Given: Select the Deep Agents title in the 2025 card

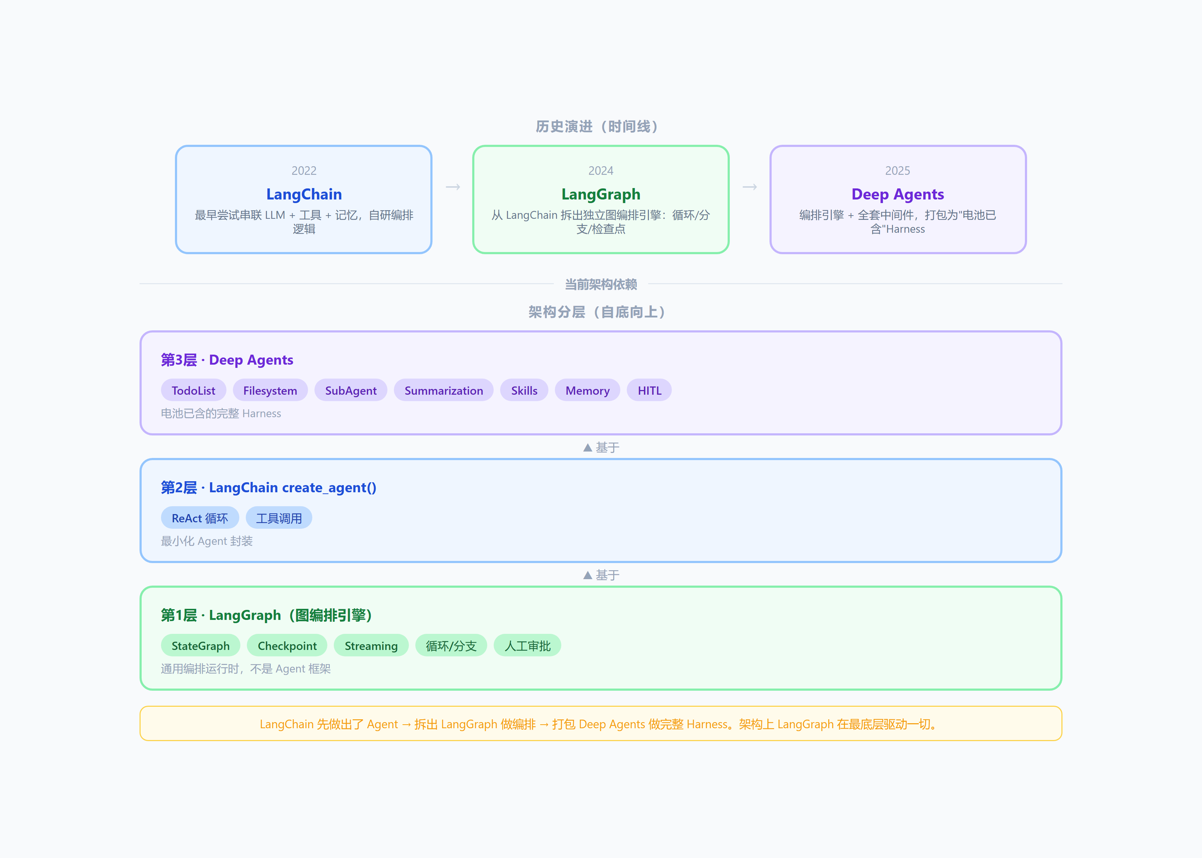Looking at the screenshot, I should tap(898, 194).
